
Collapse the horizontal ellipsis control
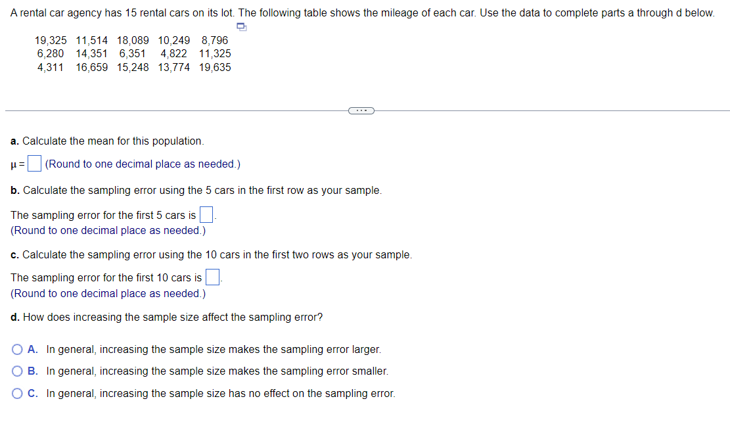(361, 110)
